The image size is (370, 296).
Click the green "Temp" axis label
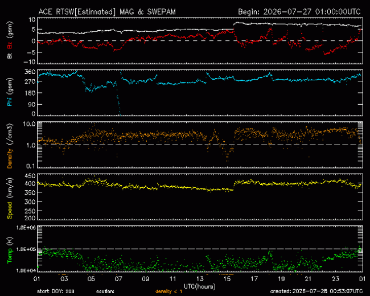pyautogui.click(x=10, y=256)
